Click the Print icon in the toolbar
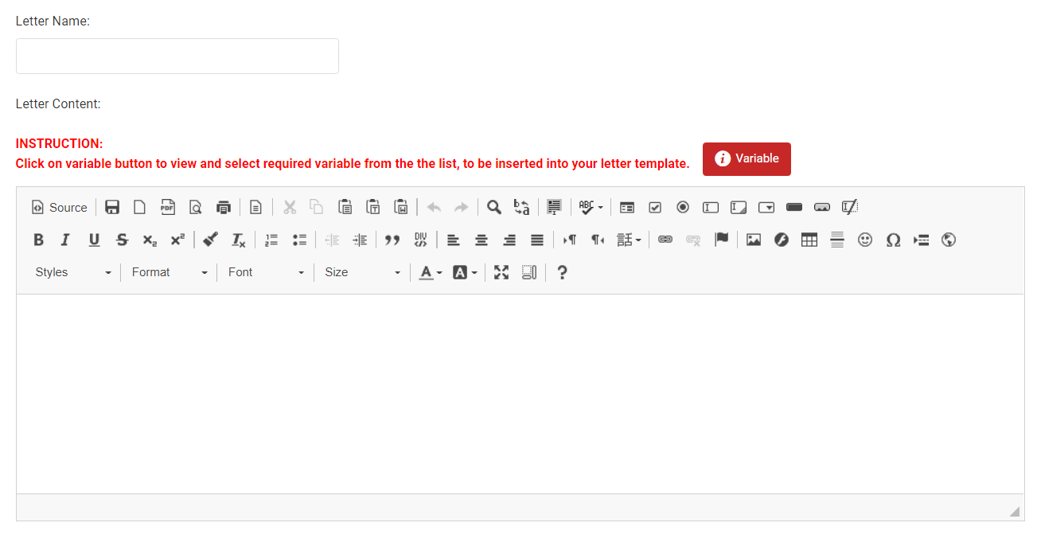The image size is (1037, 550). 224,207
